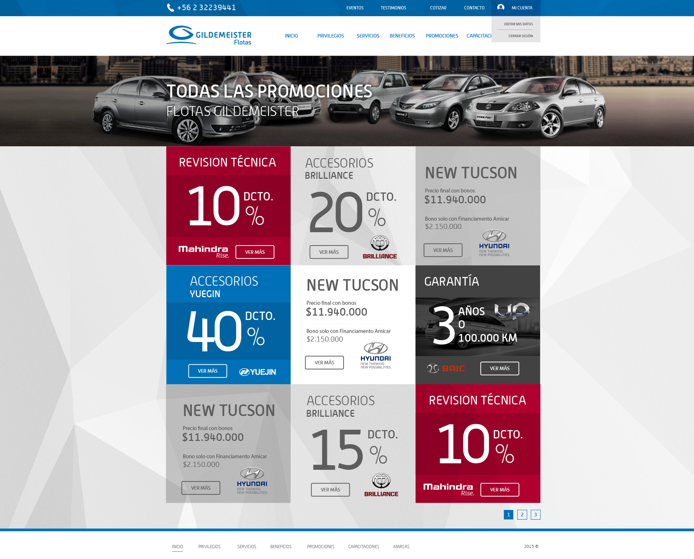
Task: Select Cerrar Sesión from account menu
Action: coord(520,36)
